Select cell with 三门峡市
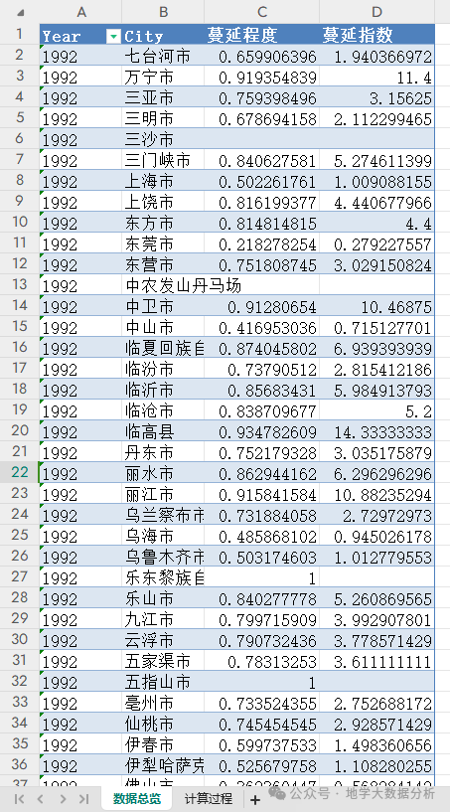Viewport: 450px width, 812px height. coord(163,160)
